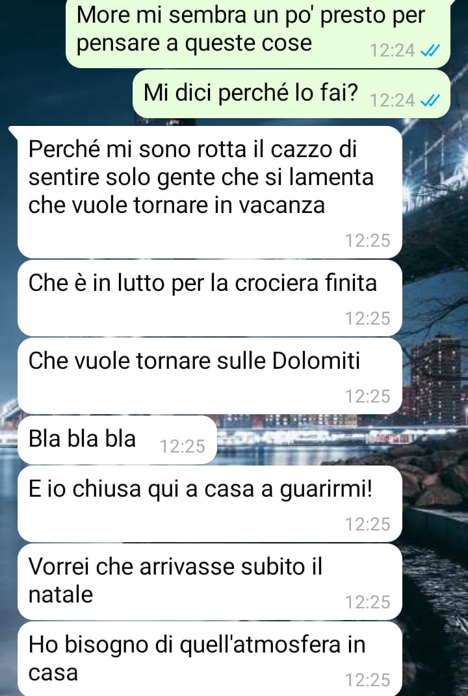Tap the message starting 'Perché mi sono rotta'
Image resolution: width=468 pixels, height=696 pixels.
click(210, 192)
